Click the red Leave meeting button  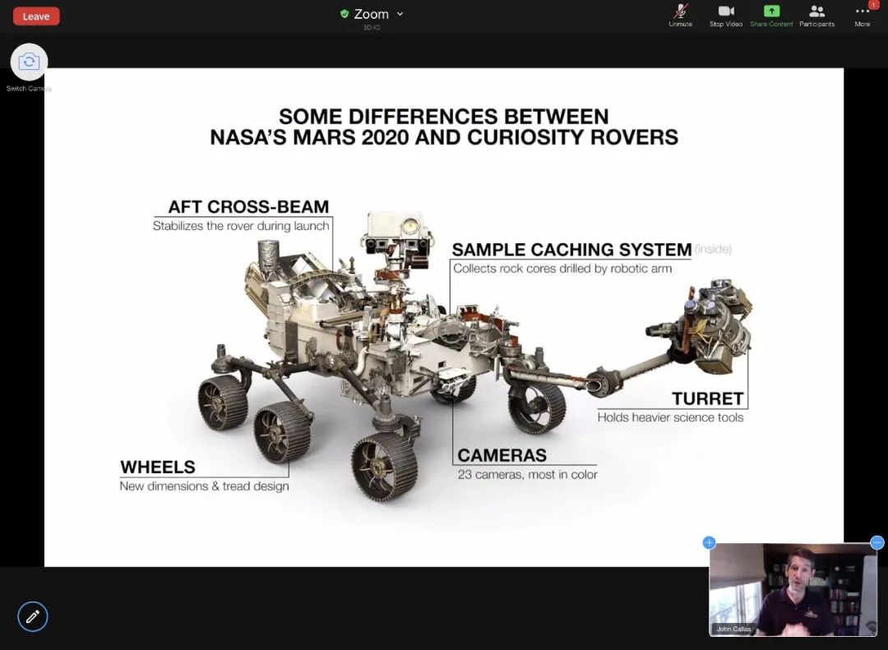point(35,16)
